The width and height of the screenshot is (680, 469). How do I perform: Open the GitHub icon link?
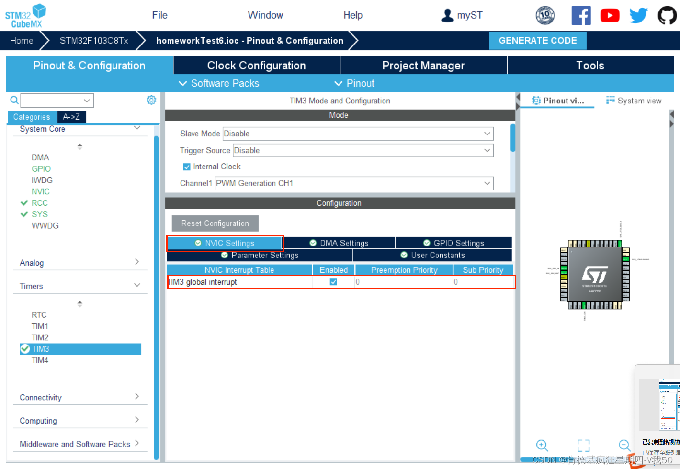667,15
